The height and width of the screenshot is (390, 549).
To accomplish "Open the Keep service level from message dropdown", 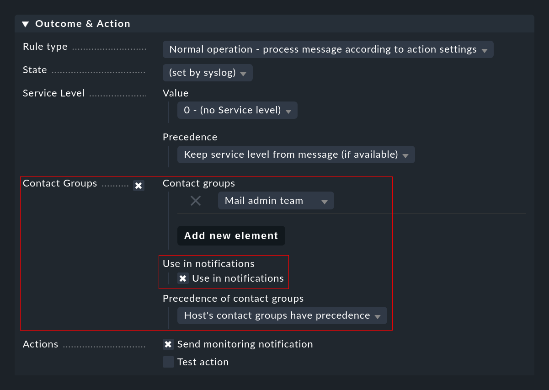I will coord(296,155).
